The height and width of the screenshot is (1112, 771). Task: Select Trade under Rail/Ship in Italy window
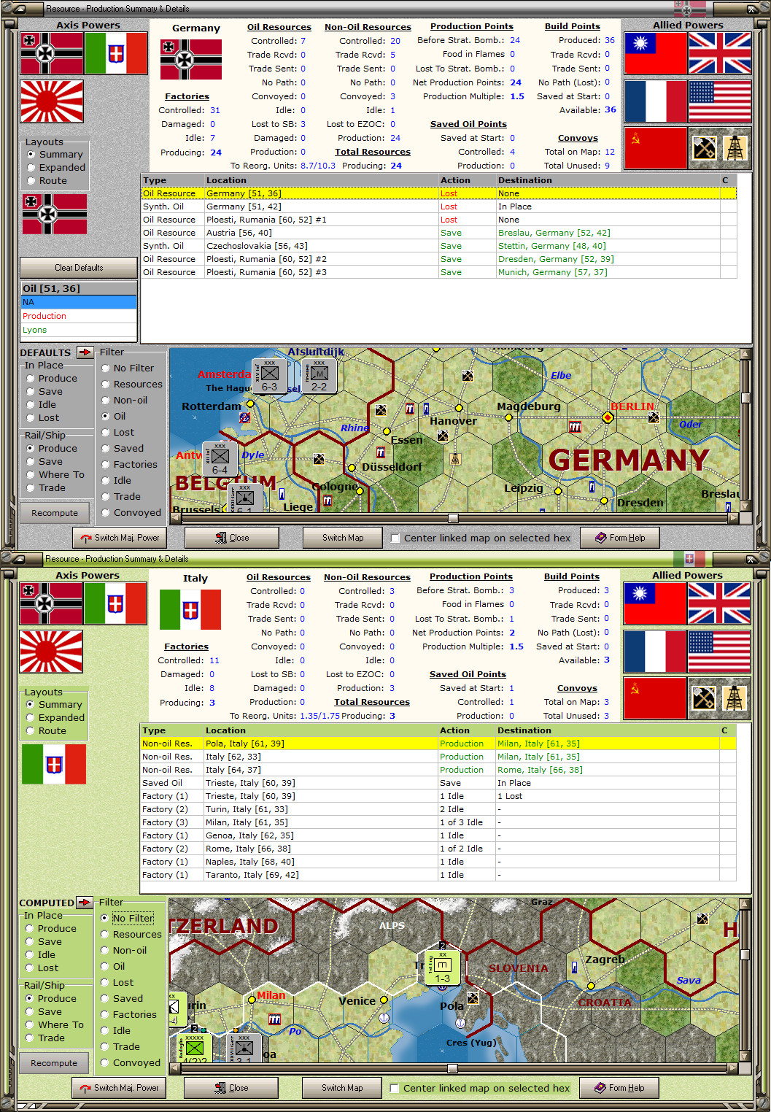point(30,1038)
